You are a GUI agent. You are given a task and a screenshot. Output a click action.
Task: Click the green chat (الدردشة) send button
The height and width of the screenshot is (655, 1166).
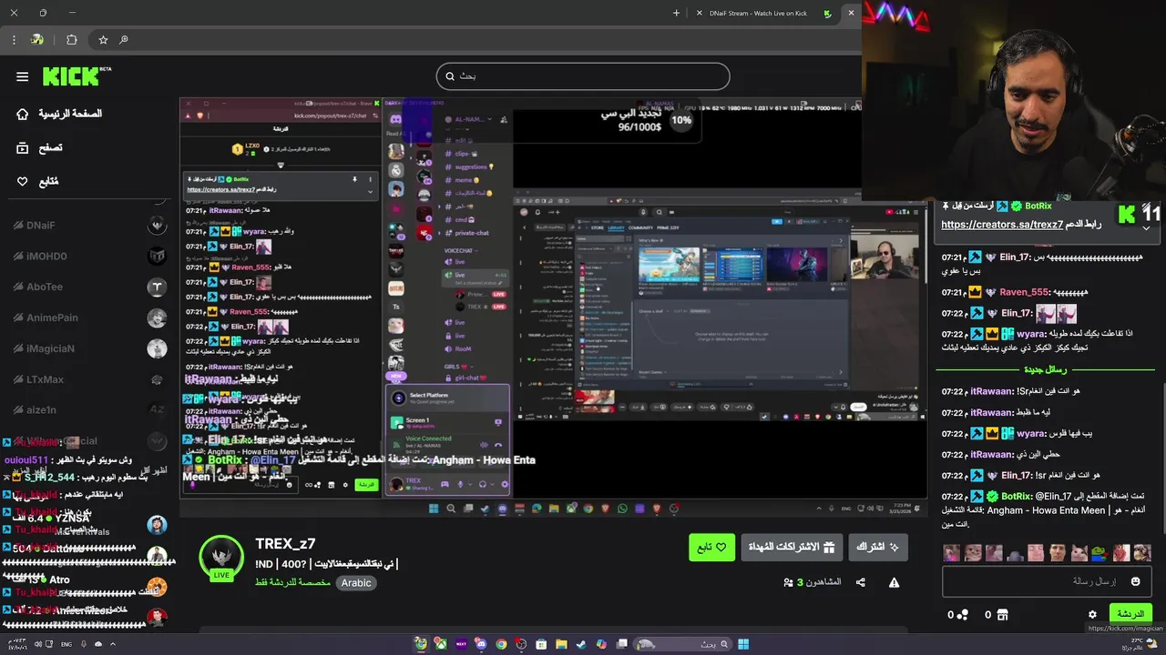[x=1130, y=614]
